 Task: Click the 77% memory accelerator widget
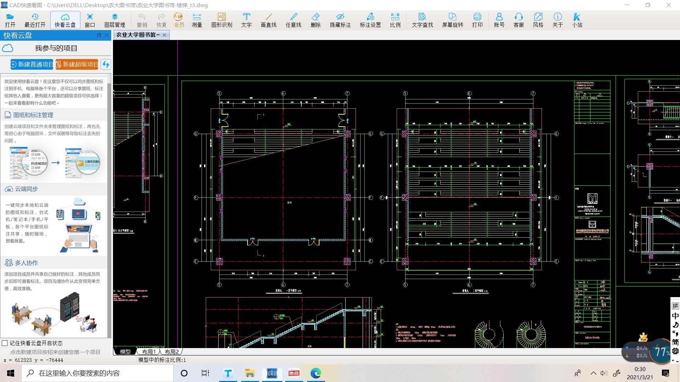[662, 352]
